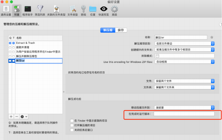Click the 排除模式 input field

185,56
